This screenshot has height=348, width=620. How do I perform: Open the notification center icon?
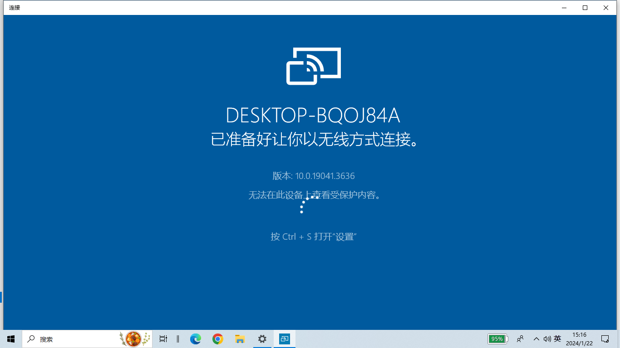coord(605,339)
